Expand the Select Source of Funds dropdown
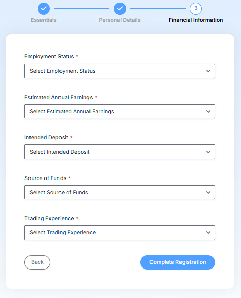The image size is (241, 298). click(120, 192)
